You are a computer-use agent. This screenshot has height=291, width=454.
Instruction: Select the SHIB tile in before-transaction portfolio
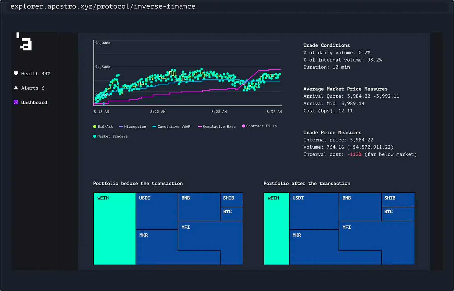click(232, 199)
